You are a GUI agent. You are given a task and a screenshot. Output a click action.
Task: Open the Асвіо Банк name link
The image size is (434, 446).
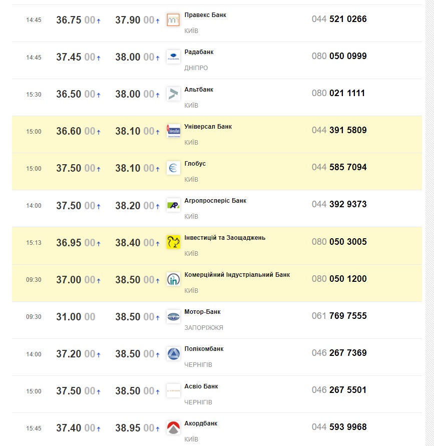click(x=201, y=386)
